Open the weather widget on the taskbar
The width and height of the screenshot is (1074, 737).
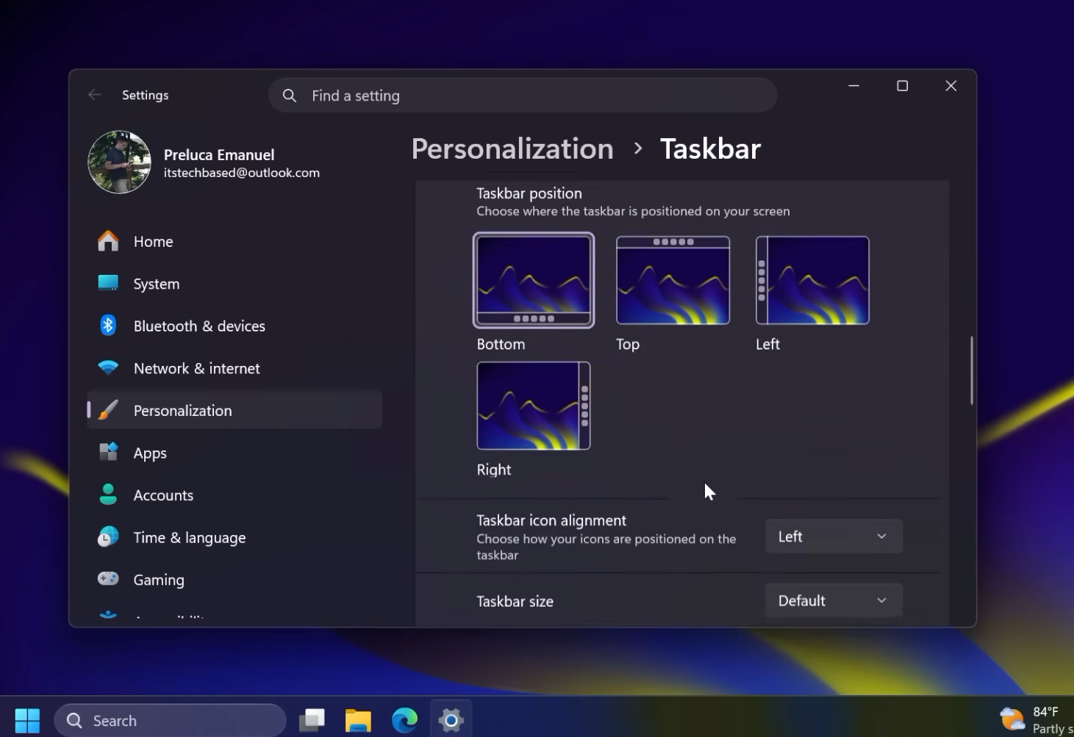point(1037,720)
